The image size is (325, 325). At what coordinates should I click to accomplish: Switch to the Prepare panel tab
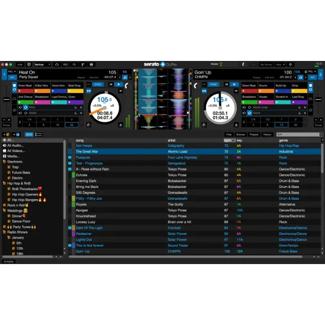pyautogui.click(x=254, y=135)
